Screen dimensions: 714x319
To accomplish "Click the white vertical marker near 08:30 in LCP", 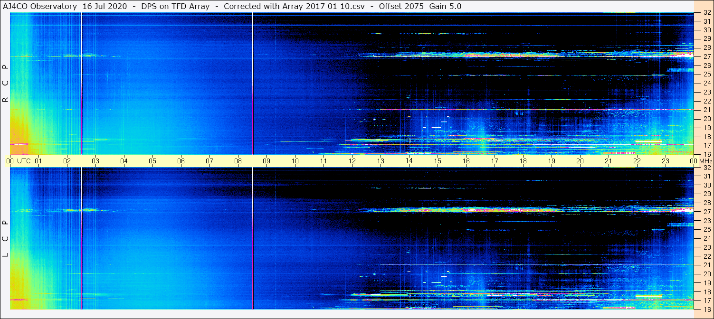I will pos(253,238).
